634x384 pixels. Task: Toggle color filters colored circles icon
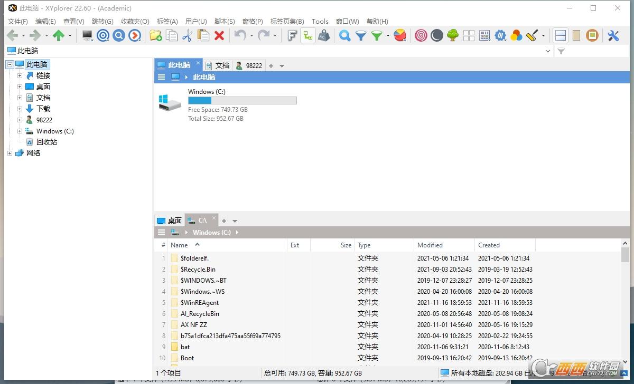tap(516, 35)
